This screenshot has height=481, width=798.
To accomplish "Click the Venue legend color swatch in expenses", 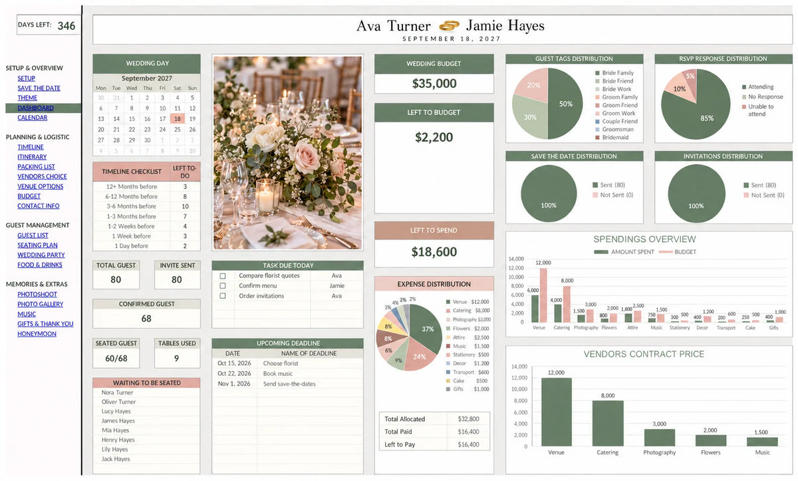I will point(449,302).
